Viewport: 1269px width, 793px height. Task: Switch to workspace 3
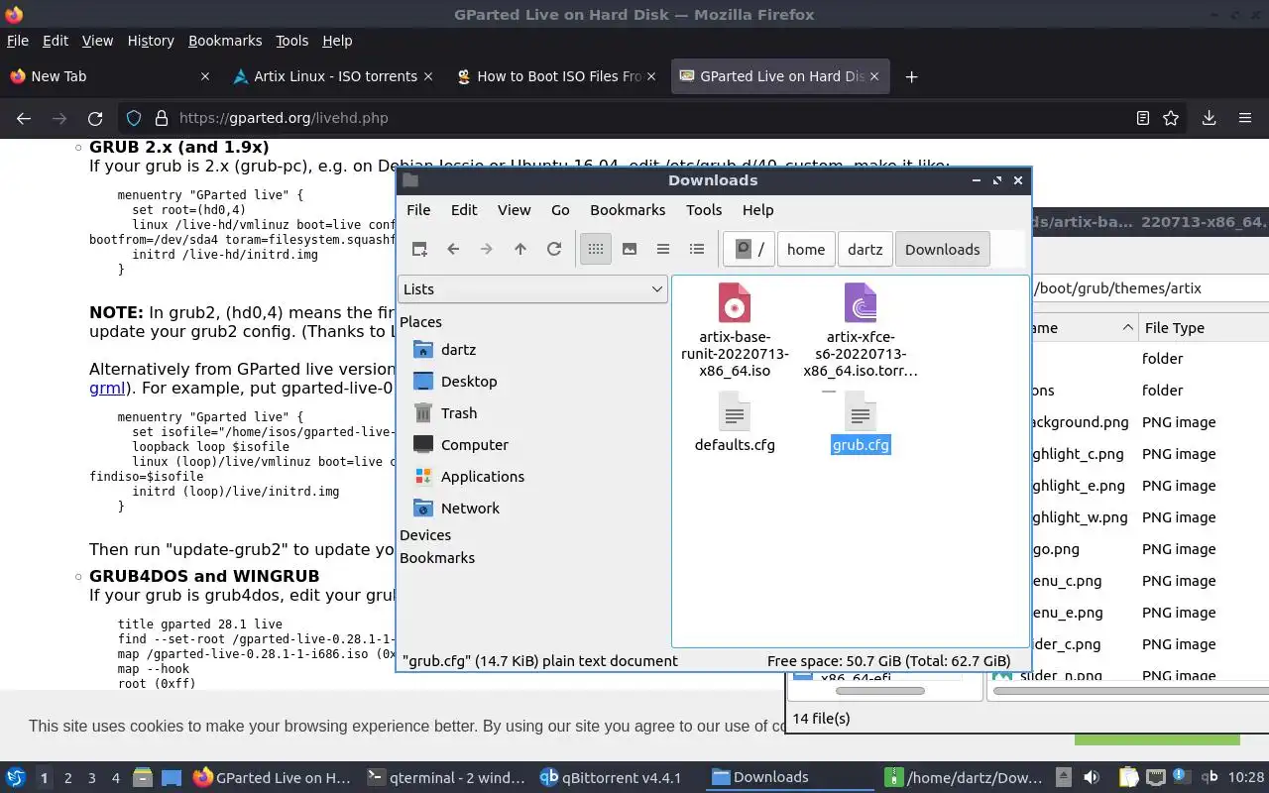[x=92, y=777]
